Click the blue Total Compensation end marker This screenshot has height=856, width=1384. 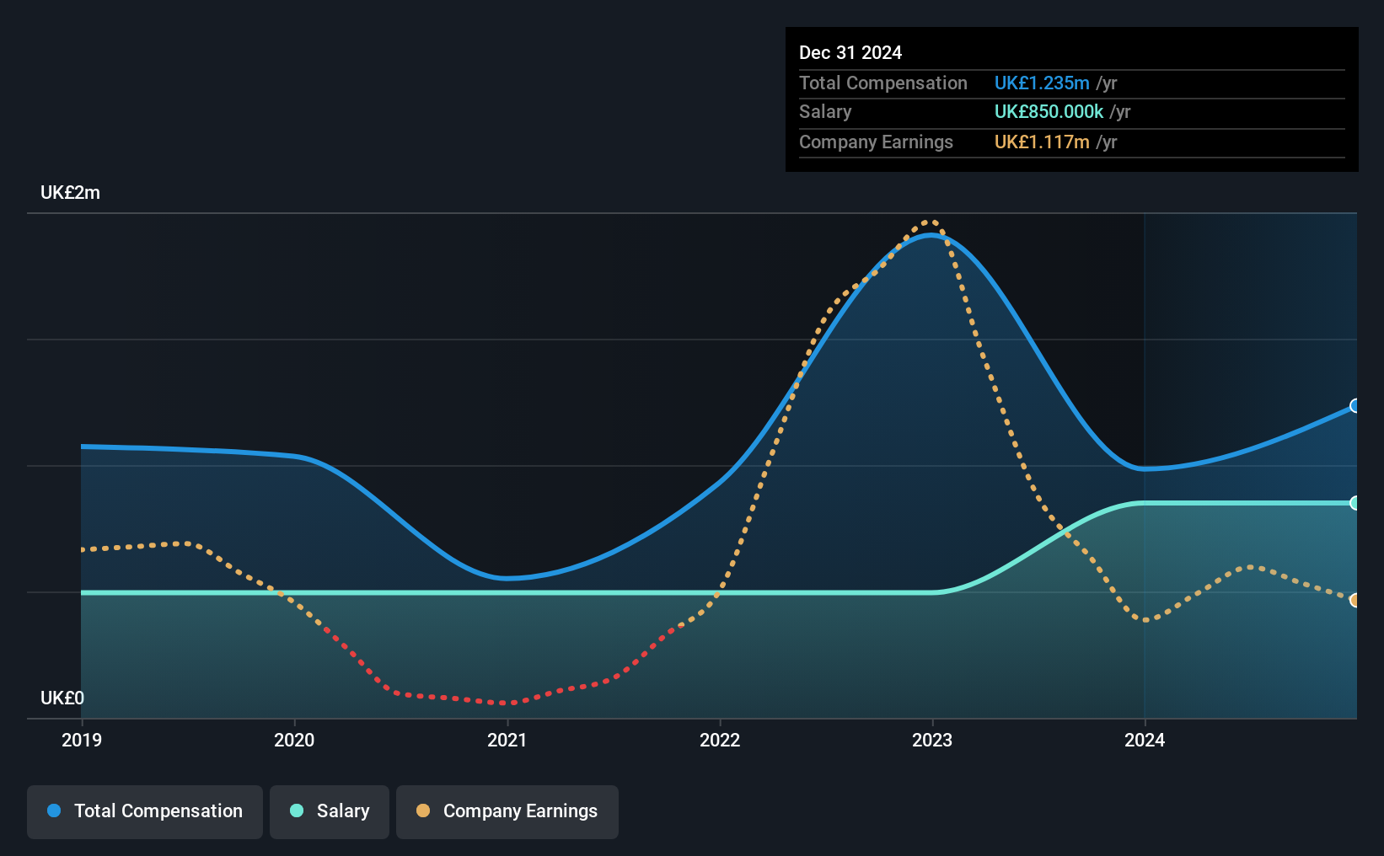coord(1354,406)
